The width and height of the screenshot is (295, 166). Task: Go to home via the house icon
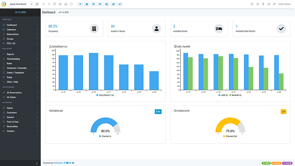coord(60,4)
